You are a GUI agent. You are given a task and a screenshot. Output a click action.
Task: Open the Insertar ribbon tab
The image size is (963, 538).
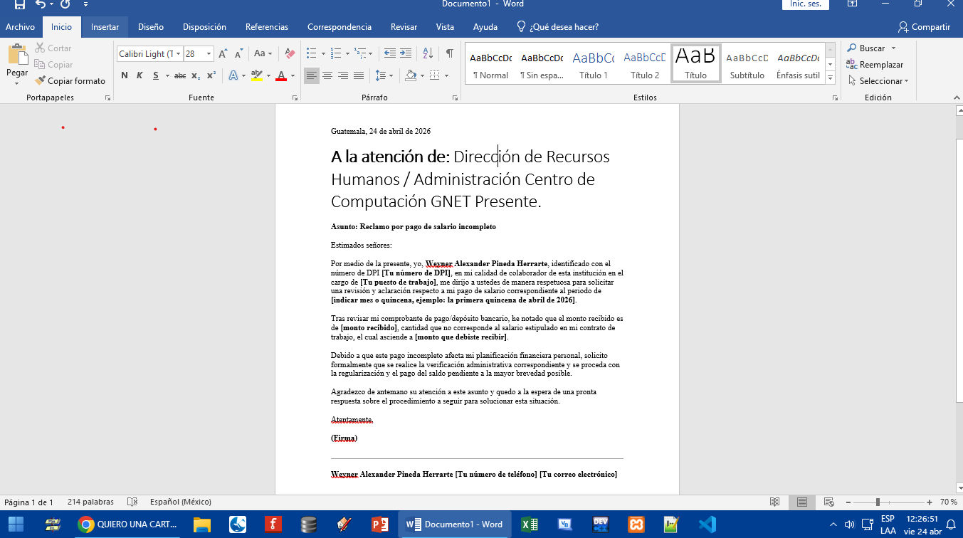[x=105, y=27]
